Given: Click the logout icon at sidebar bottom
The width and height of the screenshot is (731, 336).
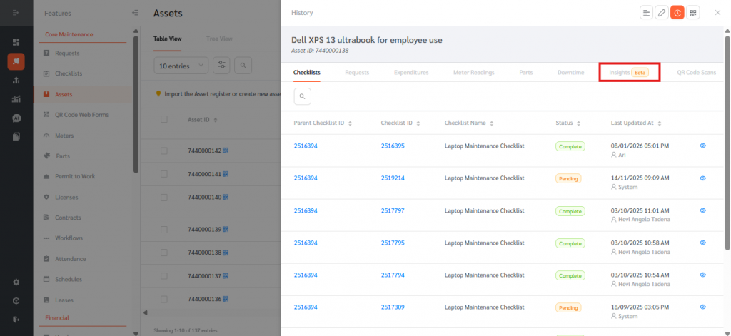Looking at the screenshot, I should [x=16, y=319].
